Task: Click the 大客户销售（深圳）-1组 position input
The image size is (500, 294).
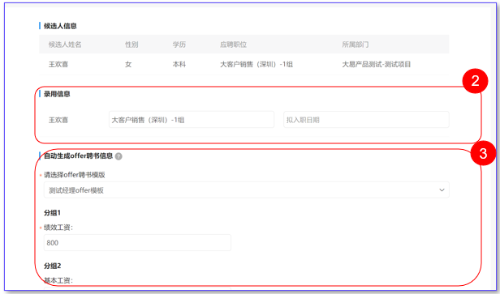Action: (192, 120)
